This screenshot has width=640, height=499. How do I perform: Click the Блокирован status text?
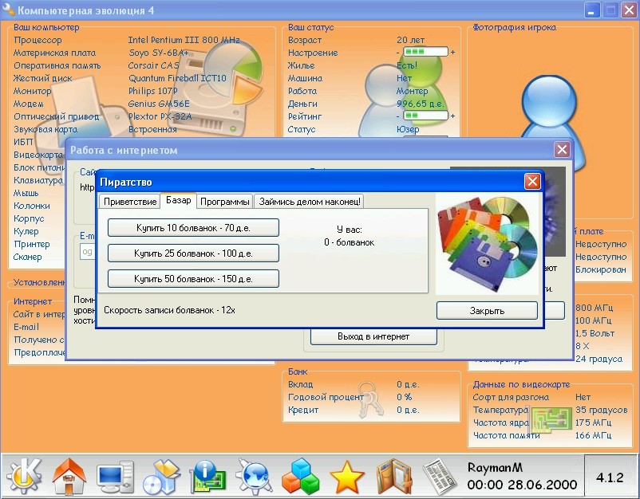601,269
